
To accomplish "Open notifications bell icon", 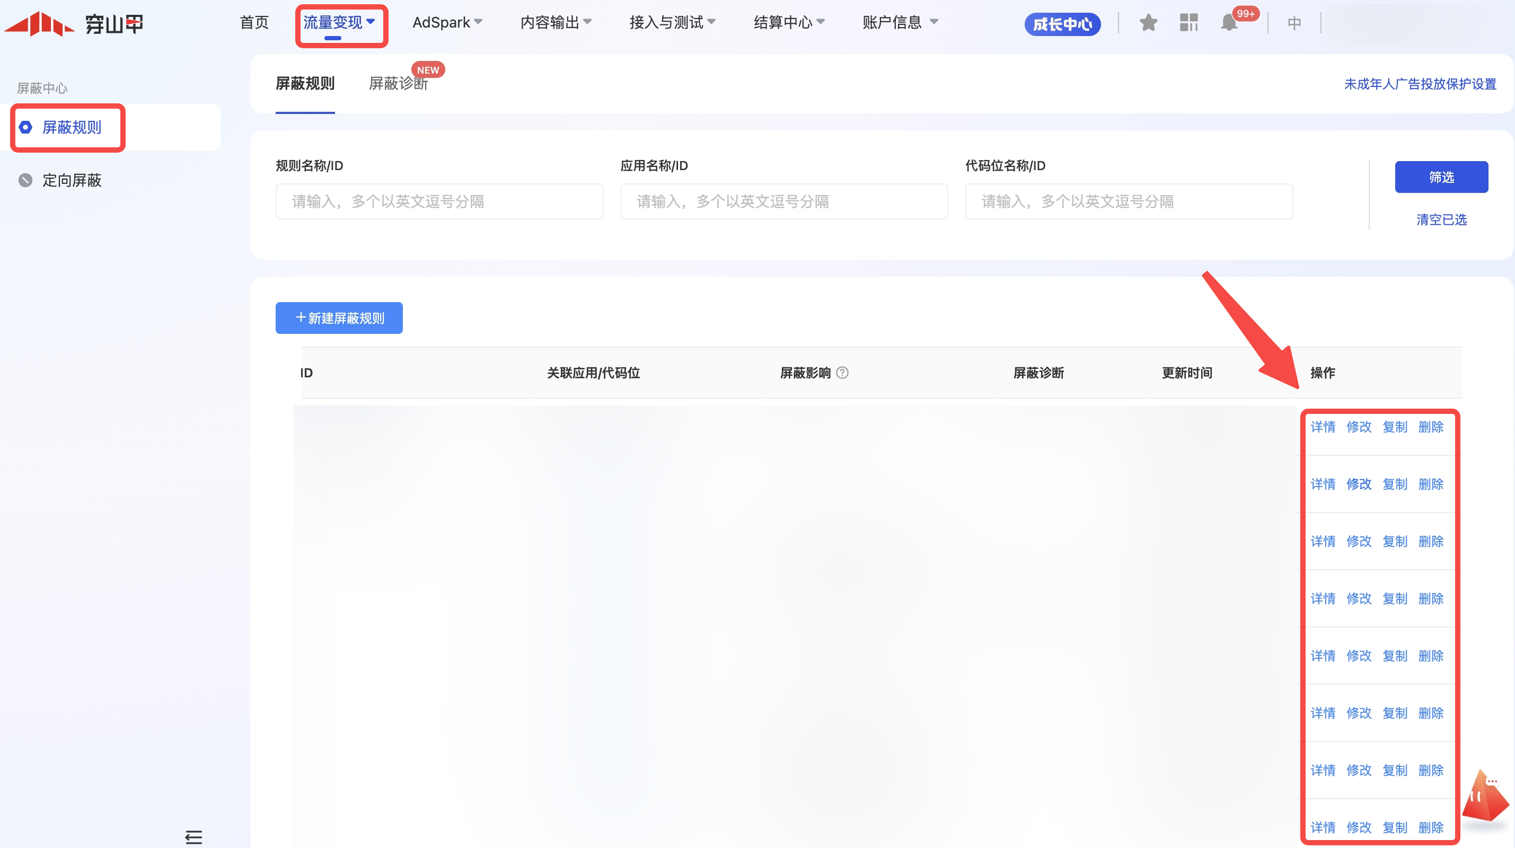I will click(1229, 23).
